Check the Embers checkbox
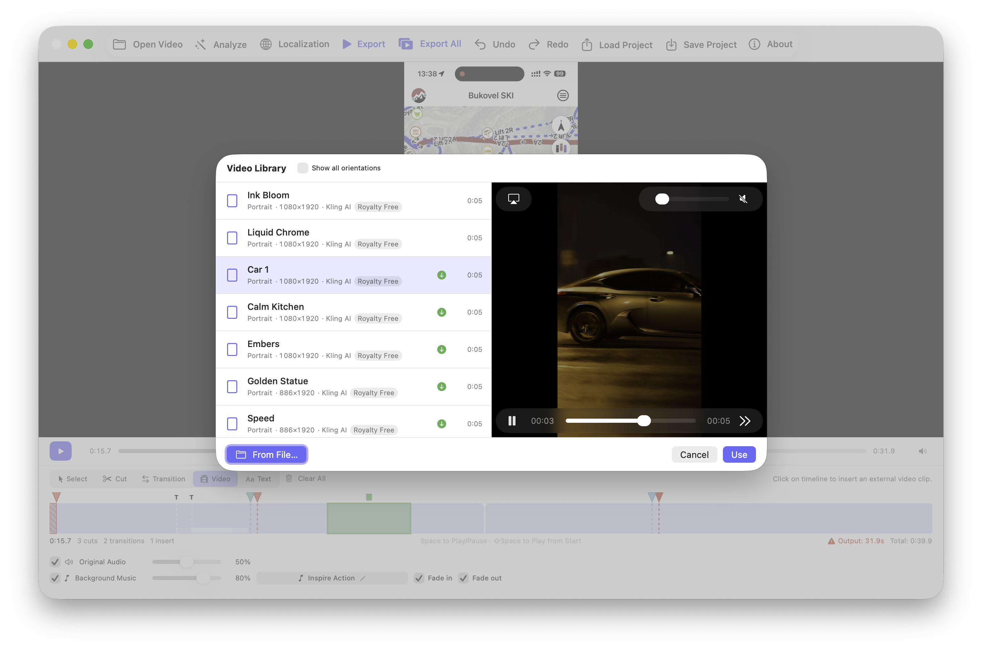Image resolution: width=982 pixels, height=650 pixels. 232,349
